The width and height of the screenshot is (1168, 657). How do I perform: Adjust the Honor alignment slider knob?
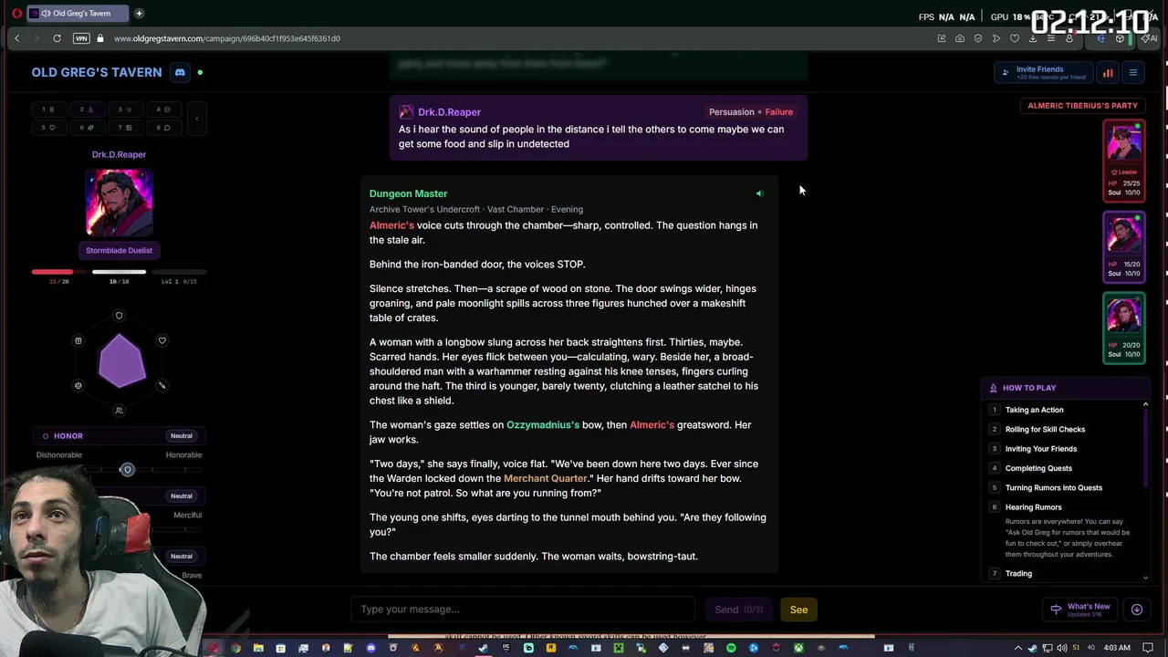(x=128, y=469)
